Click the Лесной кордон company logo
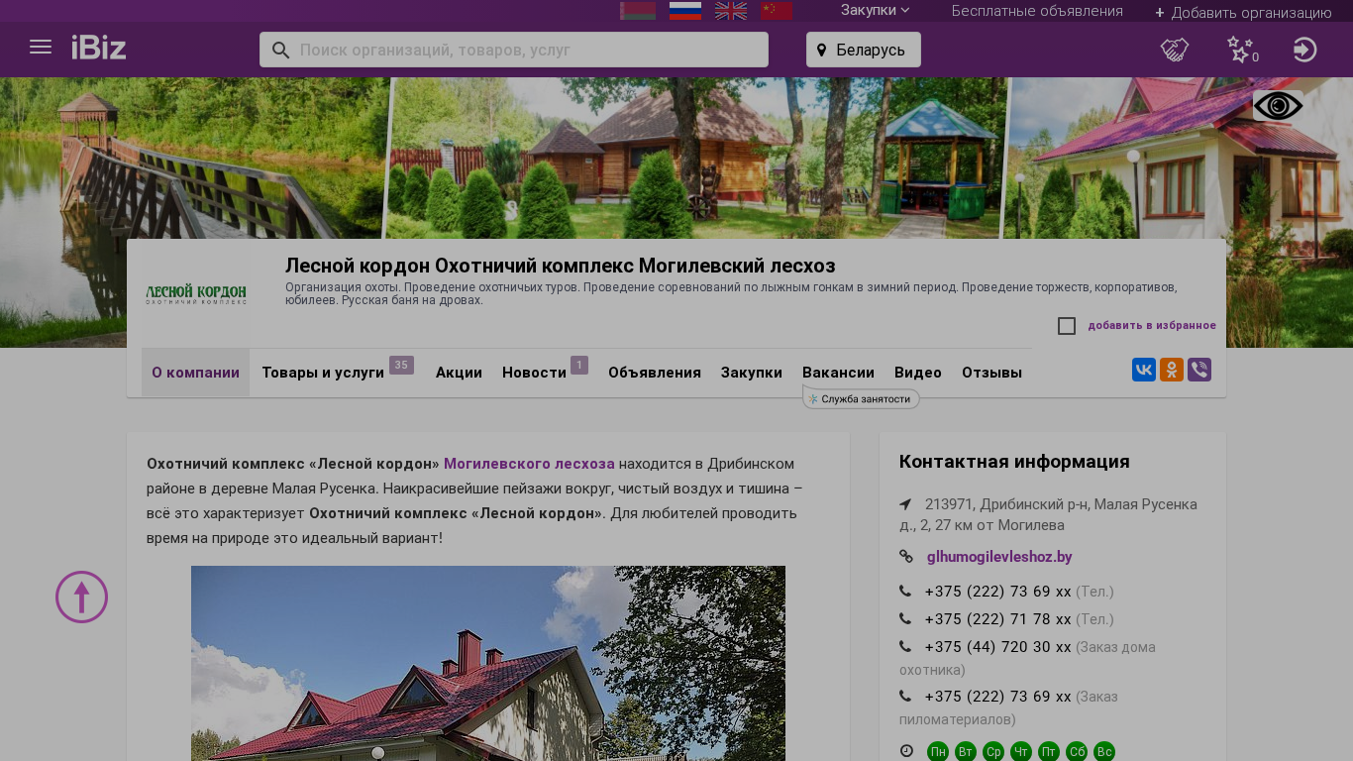This screenshot has height=761, width=1353. pyautogui.click(x=196, y=294)
